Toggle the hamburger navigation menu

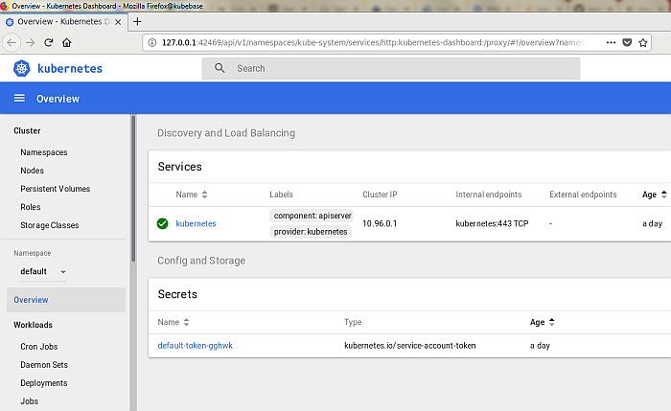[x=19, y=99]
